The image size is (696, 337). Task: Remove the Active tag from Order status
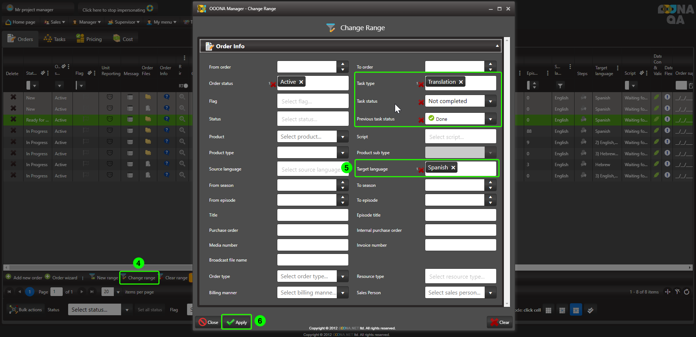(x=301, y=82)
